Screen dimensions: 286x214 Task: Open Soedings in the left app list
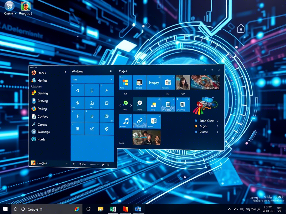tap(43, 132)
